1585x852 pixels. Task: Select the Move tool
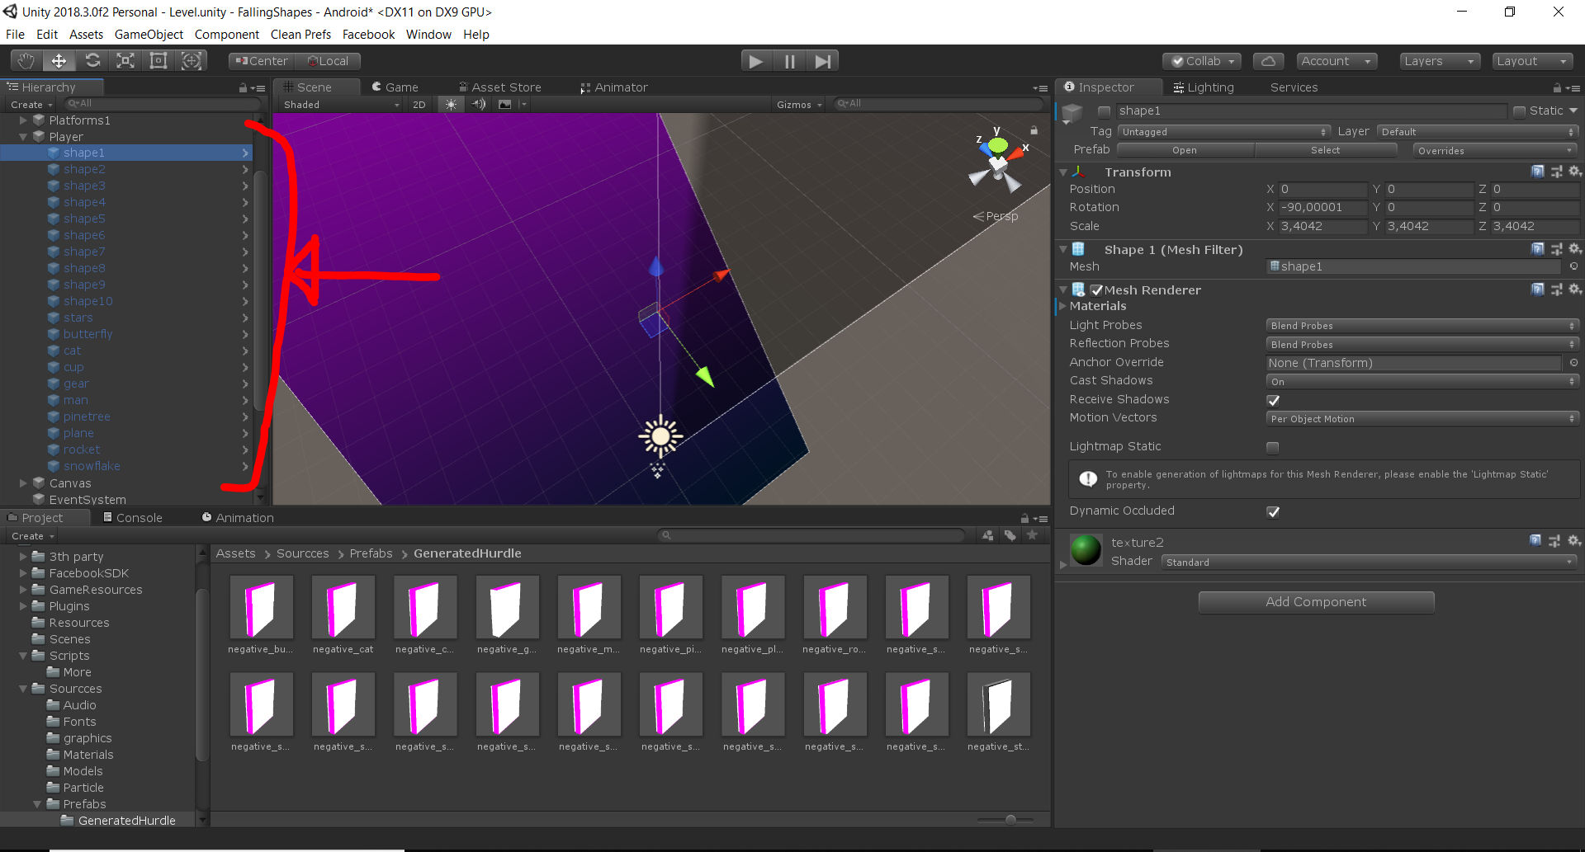(58, 60)
